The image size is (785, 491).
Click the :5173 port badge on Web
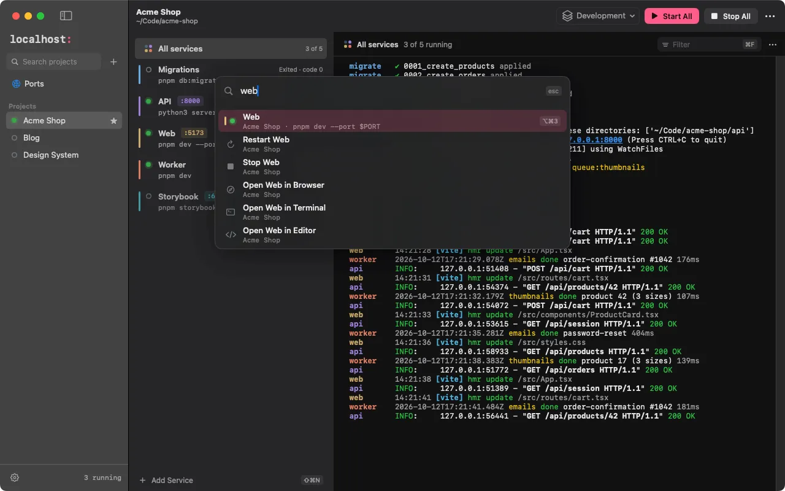coord(194,133)
